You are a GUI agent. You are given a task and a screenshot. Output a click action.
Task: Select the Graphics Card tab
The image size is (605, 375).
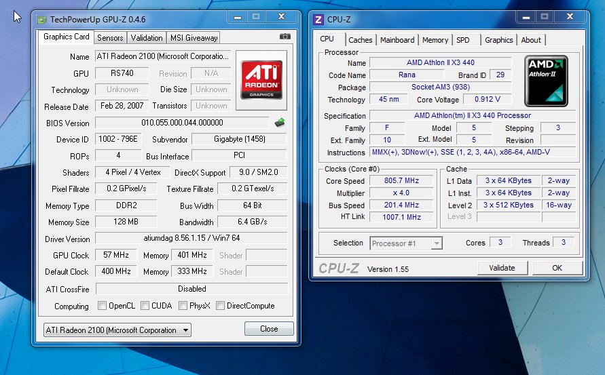[x=66, y=37]
